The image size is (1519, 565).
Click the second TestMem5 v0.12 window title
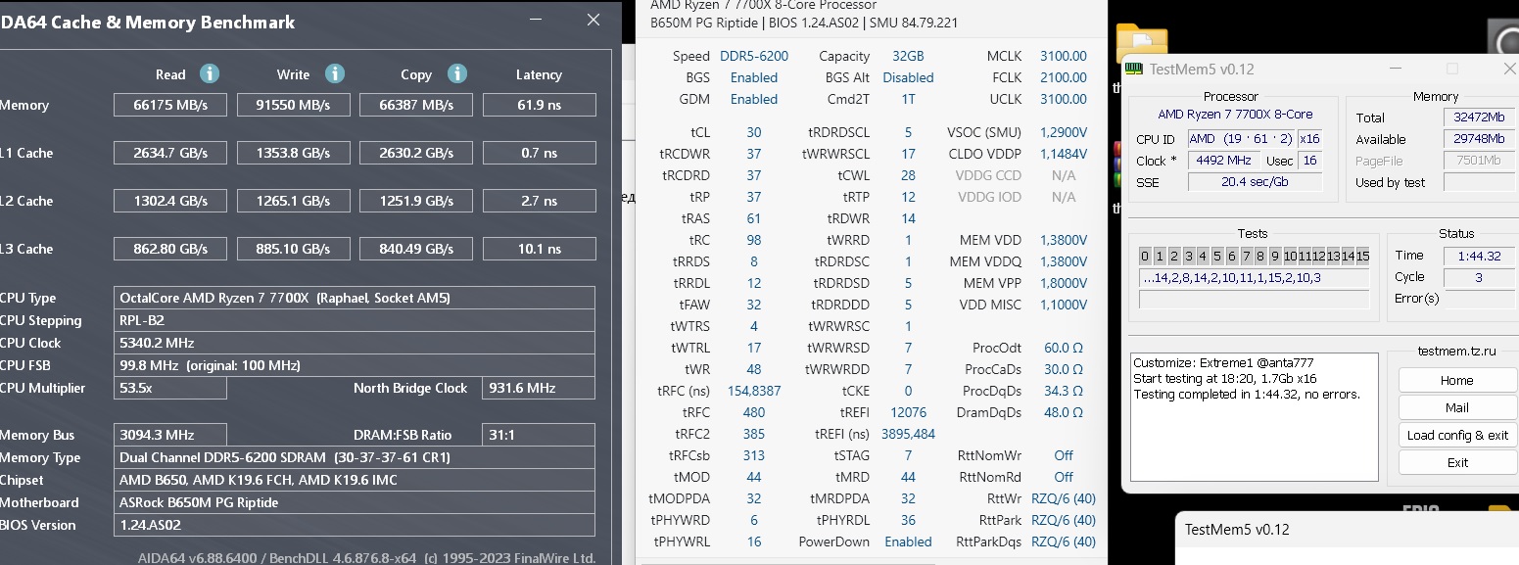tap(1237, 530)
